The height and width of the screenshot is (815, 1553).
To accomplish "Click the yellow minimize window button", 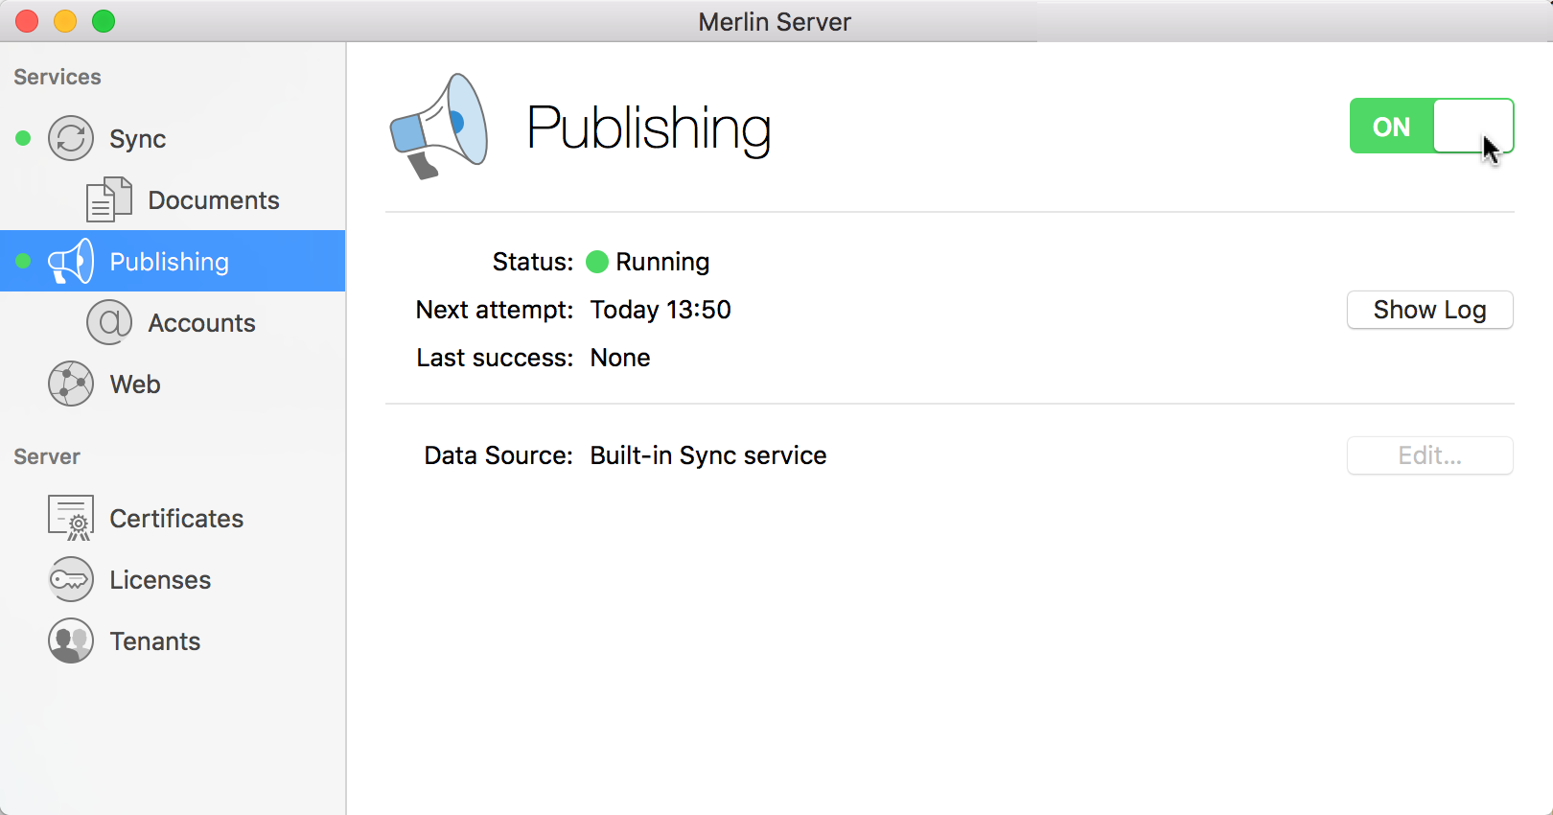I will pos(65,21).
